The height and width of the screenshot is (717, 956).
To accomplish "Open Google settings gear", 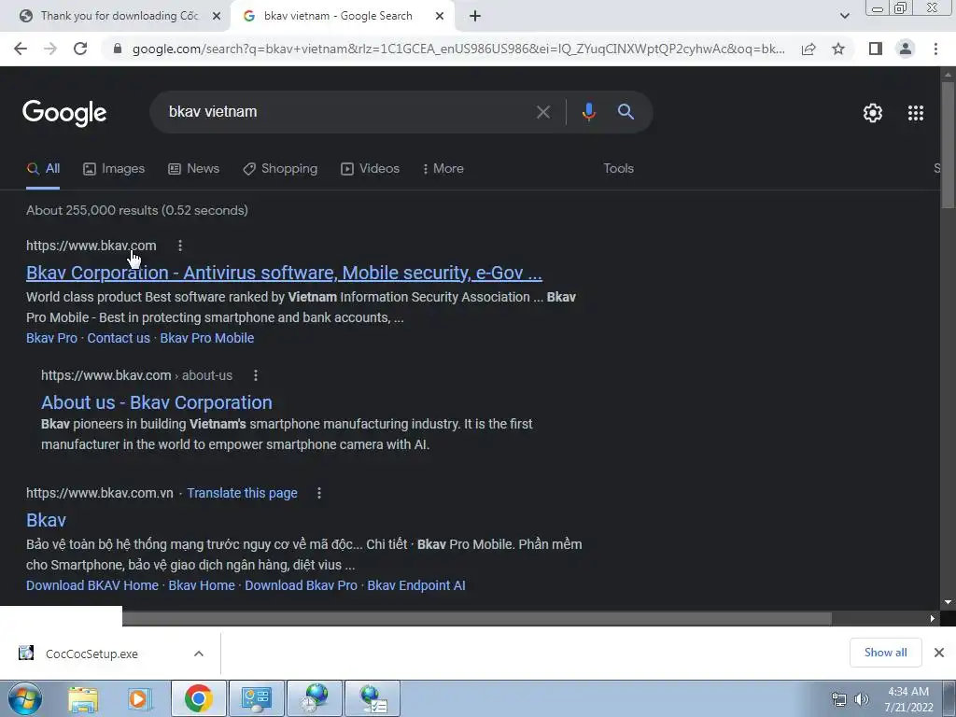I will click(x=873, y=113).
